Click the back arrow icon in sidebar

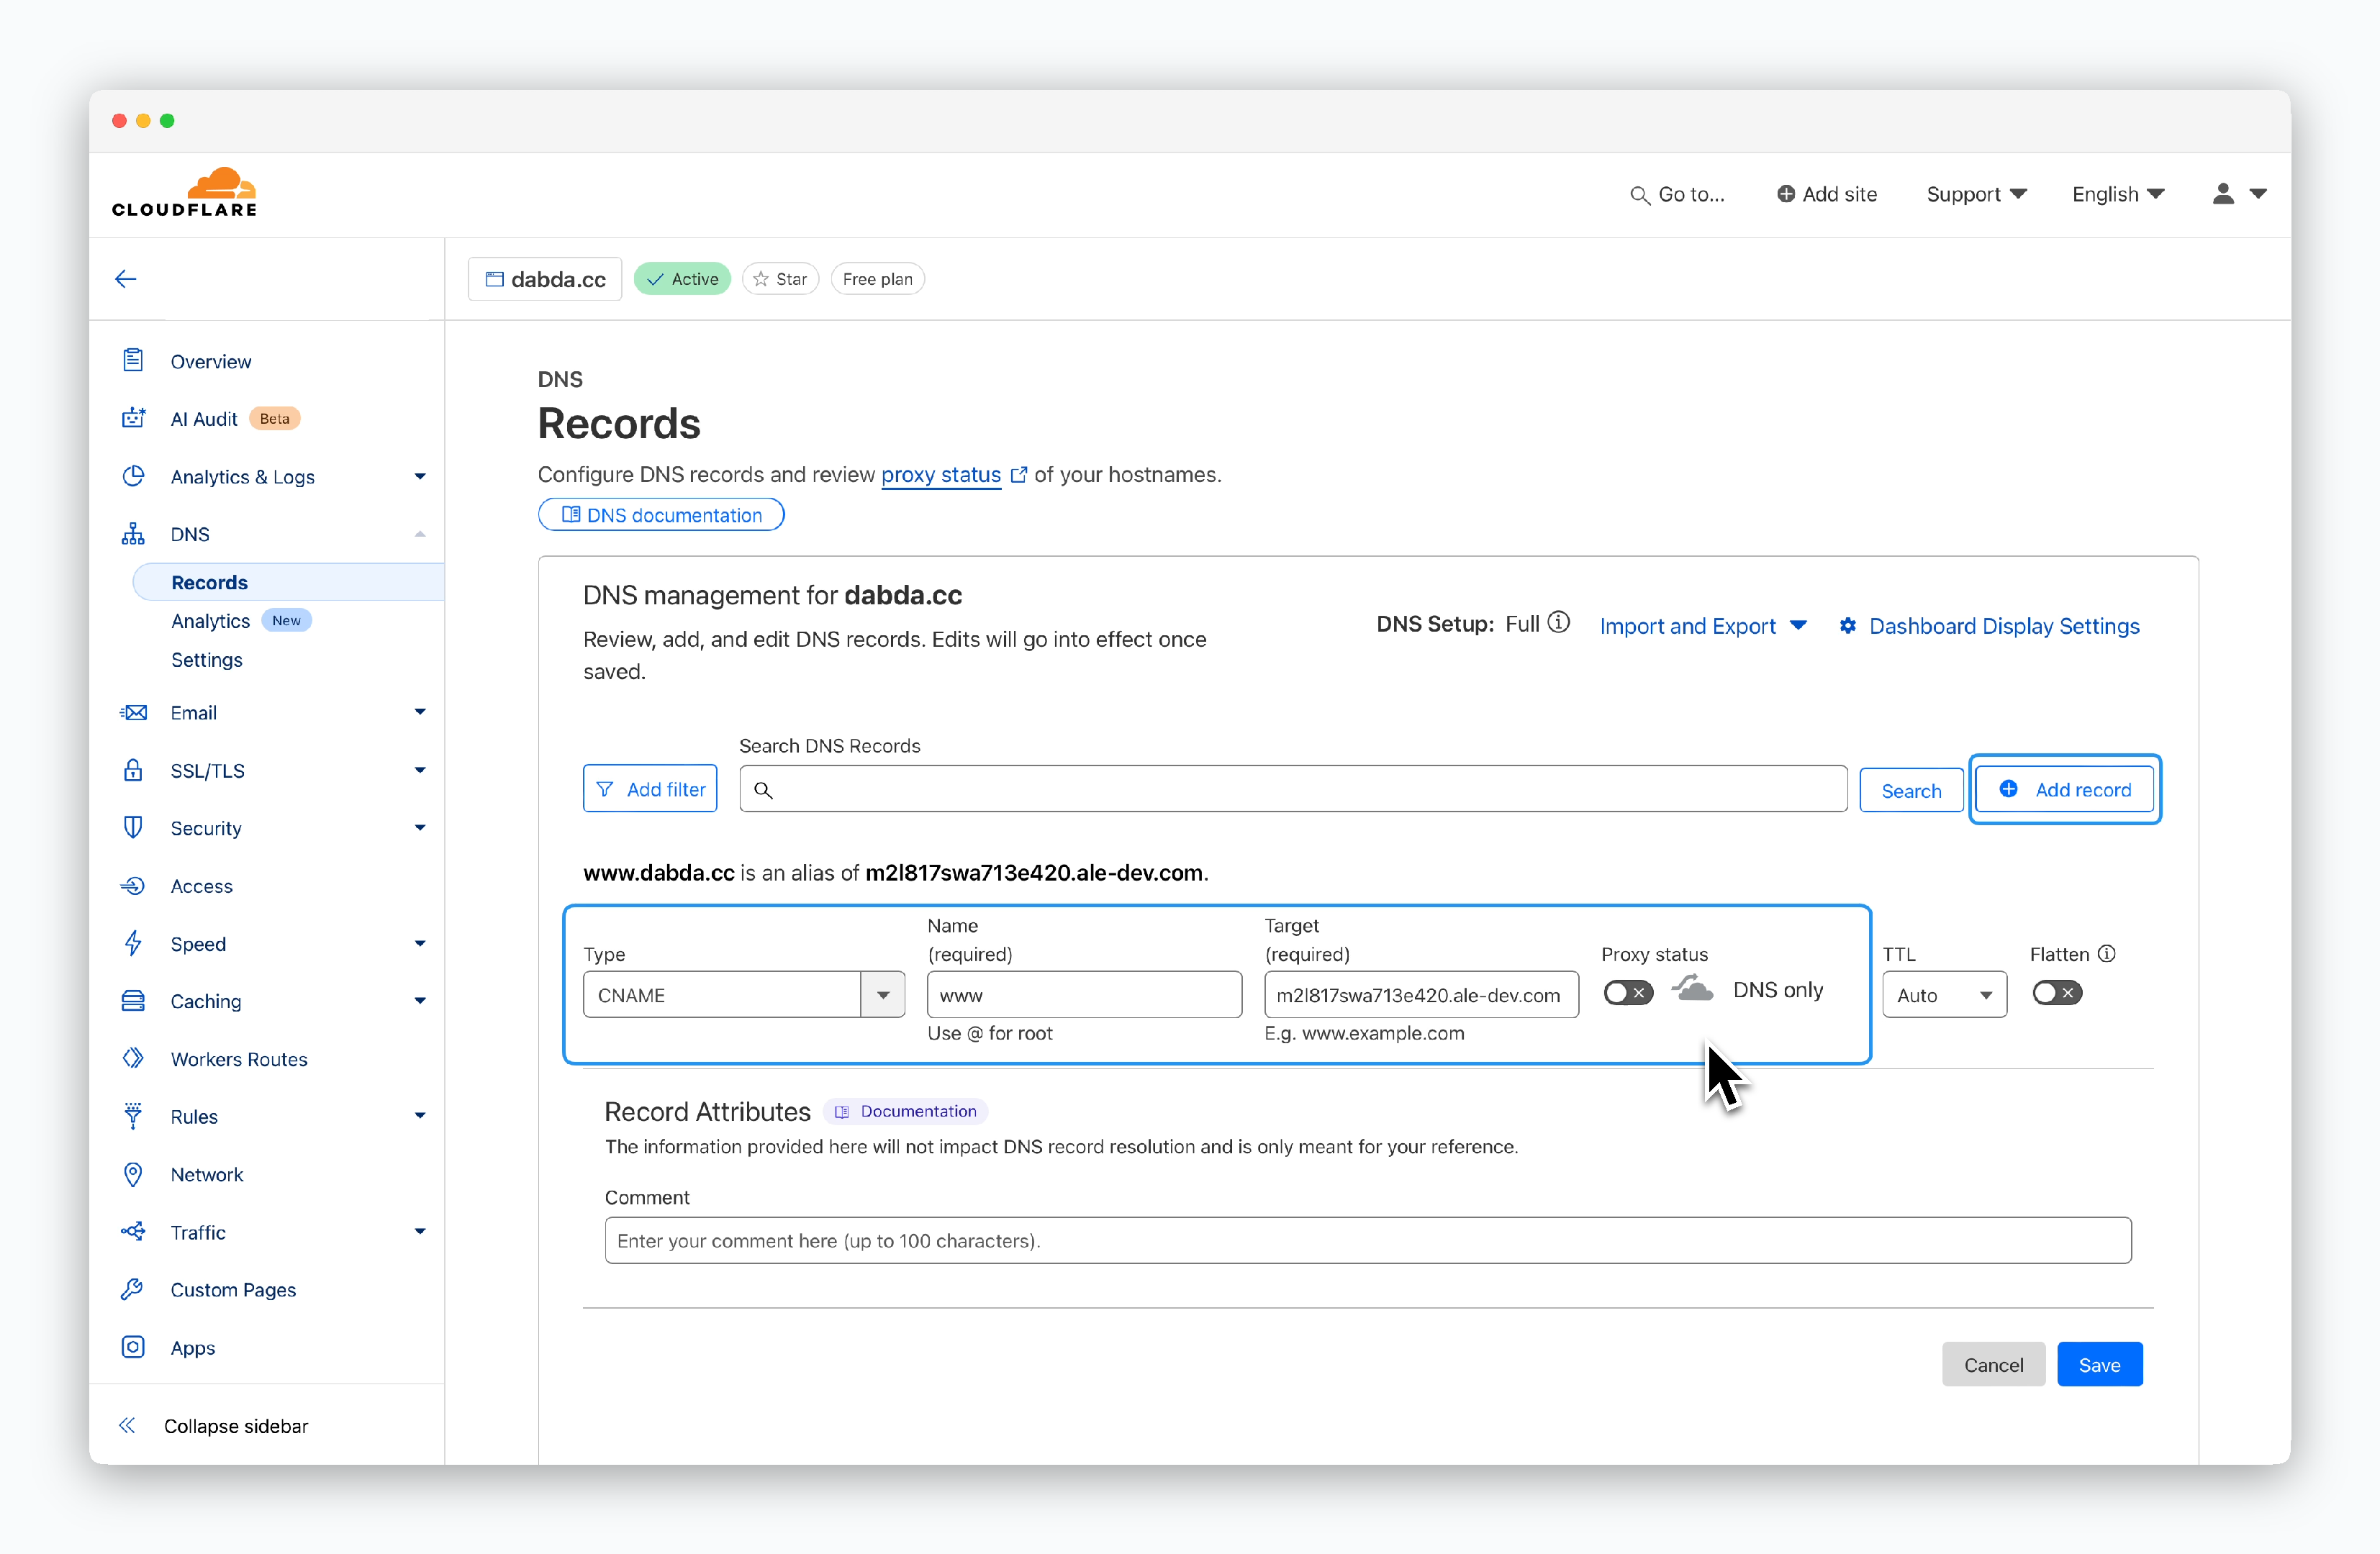(x=126, y=279)
